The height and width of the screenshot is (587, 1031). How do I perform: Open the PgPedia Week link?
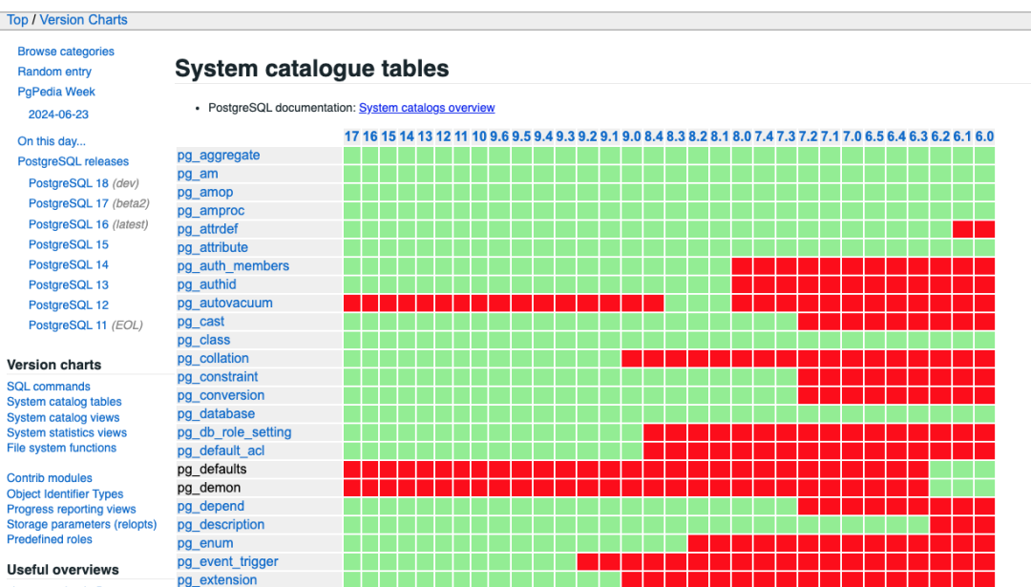click(x=56, y=92)
